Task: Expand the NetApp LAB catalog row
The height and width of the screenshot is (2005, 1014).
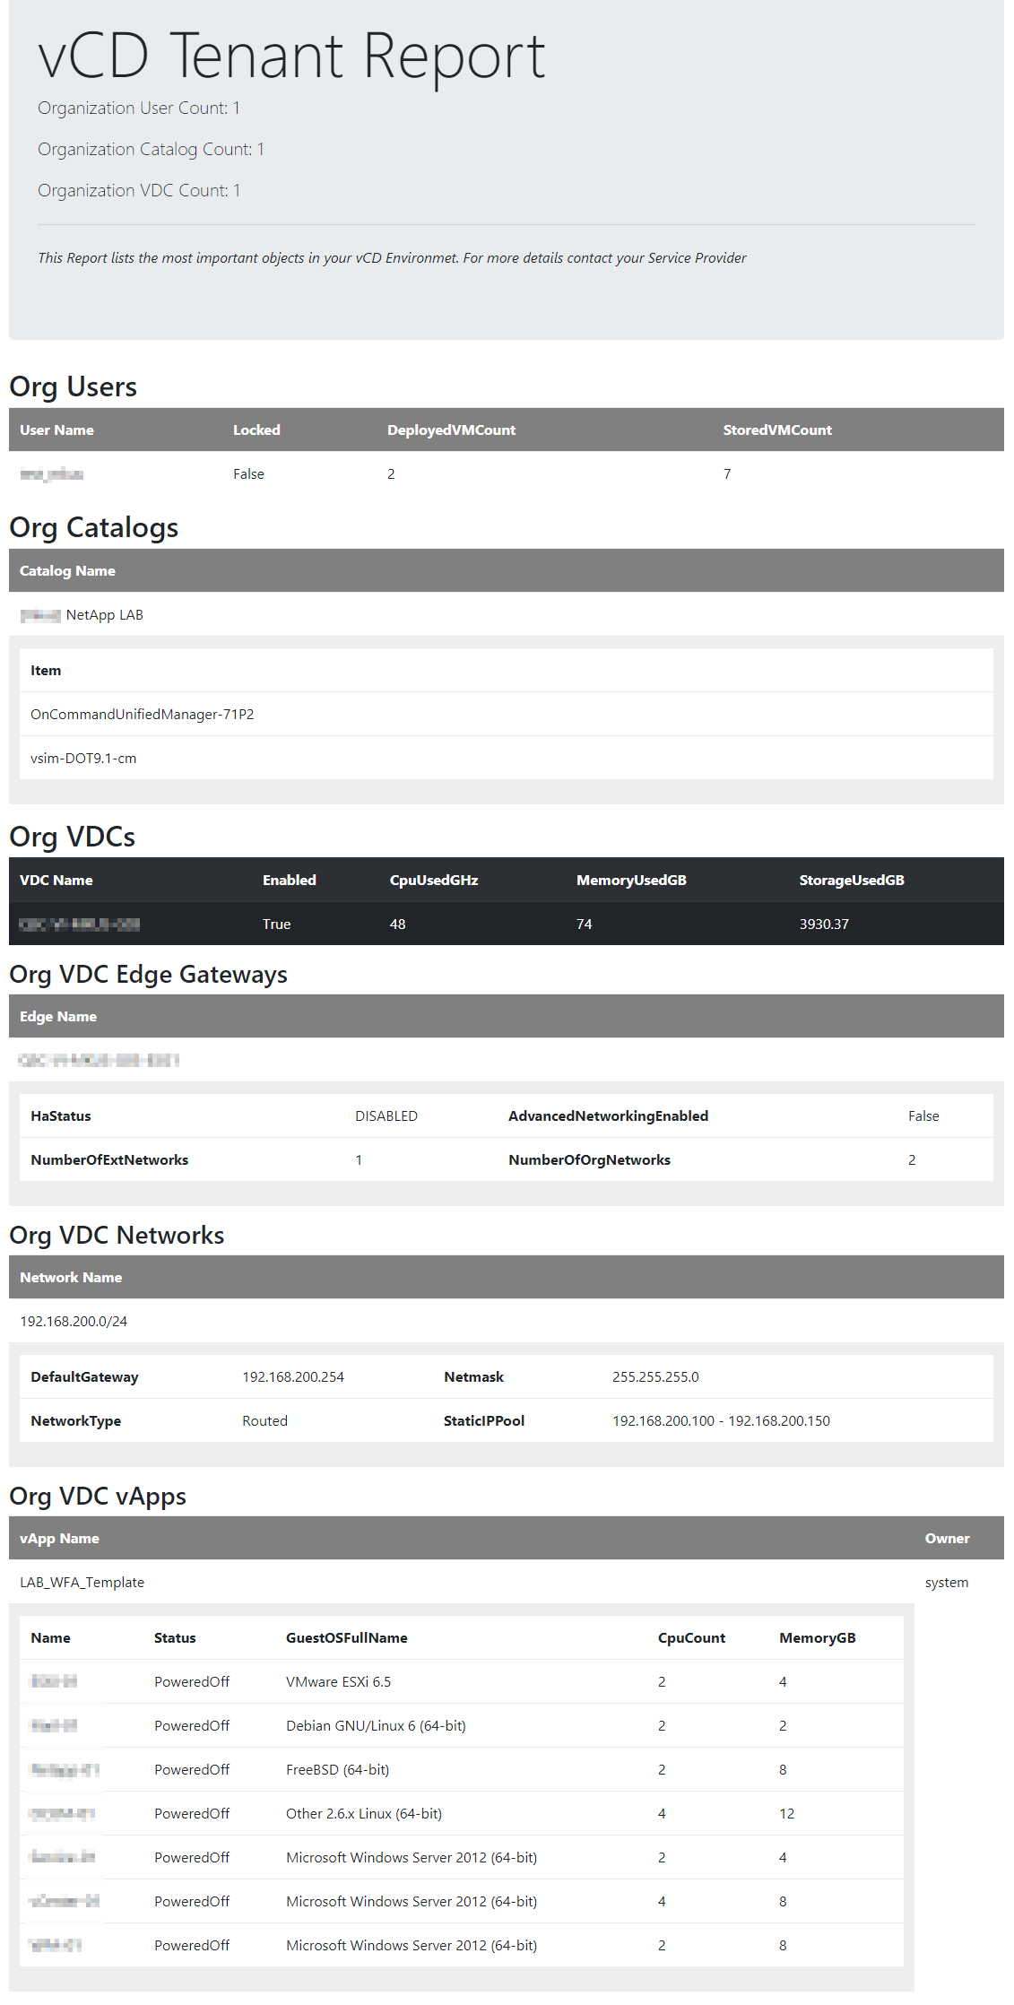Action: coord(104,615)
